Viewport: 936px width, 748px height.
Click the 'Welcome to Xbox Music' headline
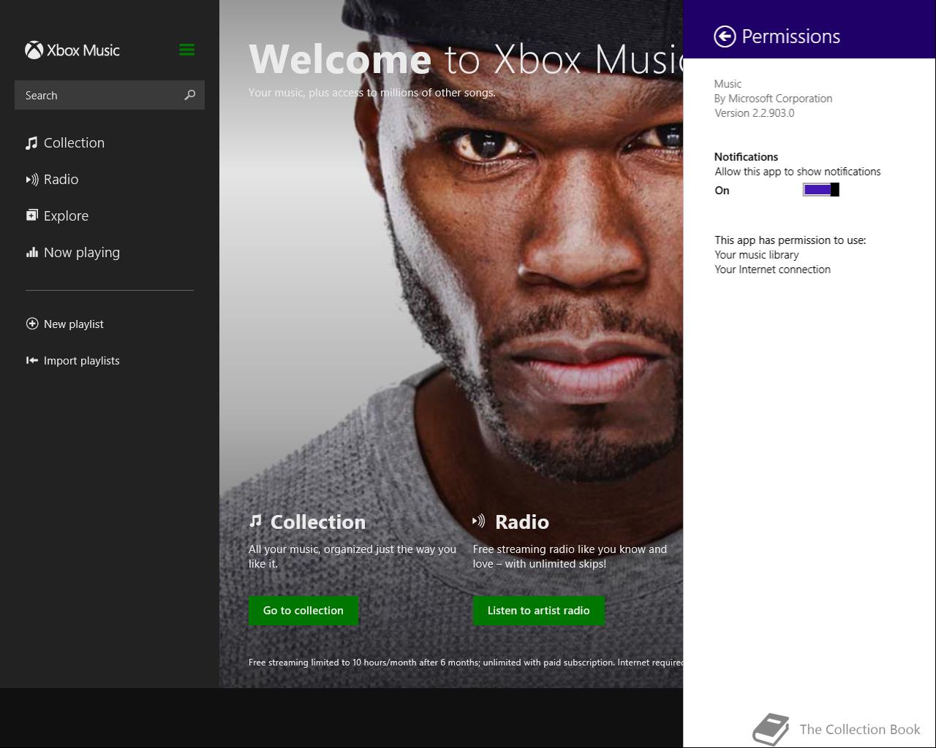coord(465,58)
